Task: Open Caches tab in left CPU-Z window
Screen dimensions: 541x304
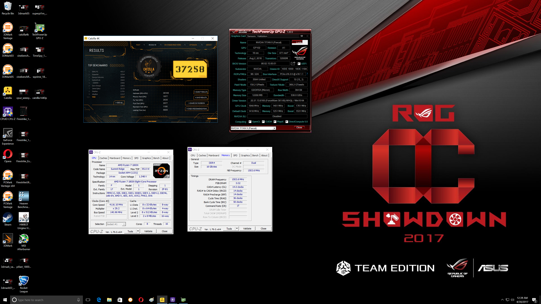Action: [103, 158]
